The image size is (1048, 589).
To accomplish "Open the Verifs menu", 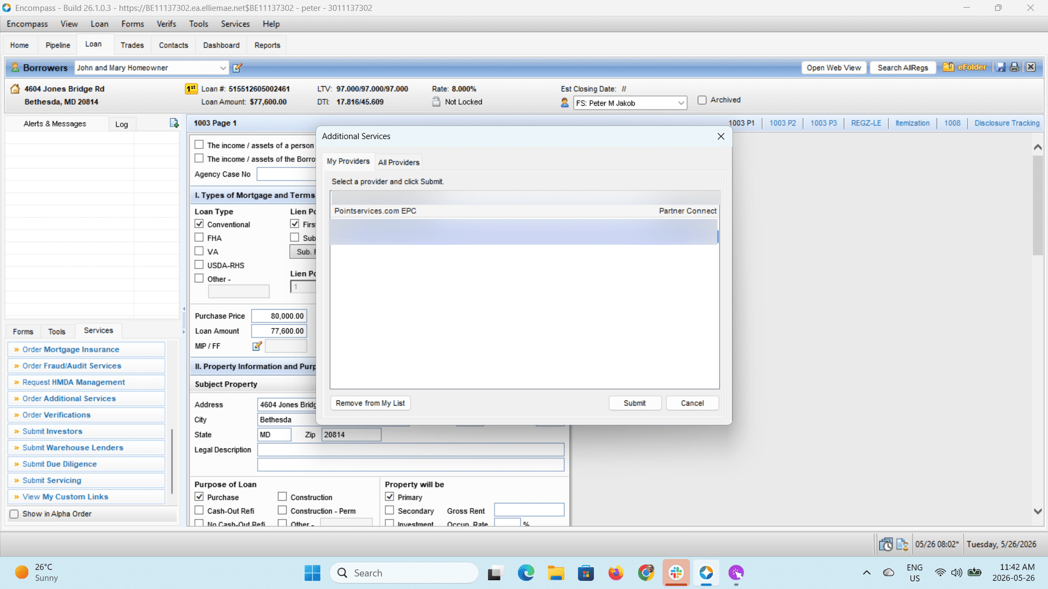I will tap(166, 24).
